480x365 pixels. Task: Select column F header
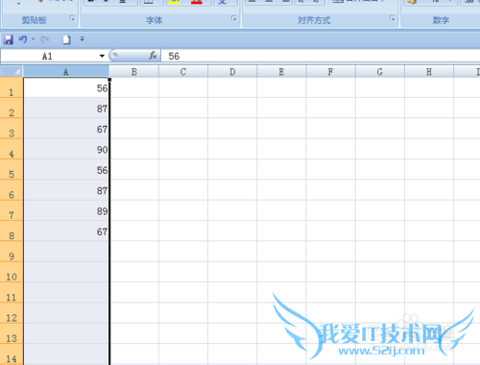pyautogui.click(x=330, y=71)
